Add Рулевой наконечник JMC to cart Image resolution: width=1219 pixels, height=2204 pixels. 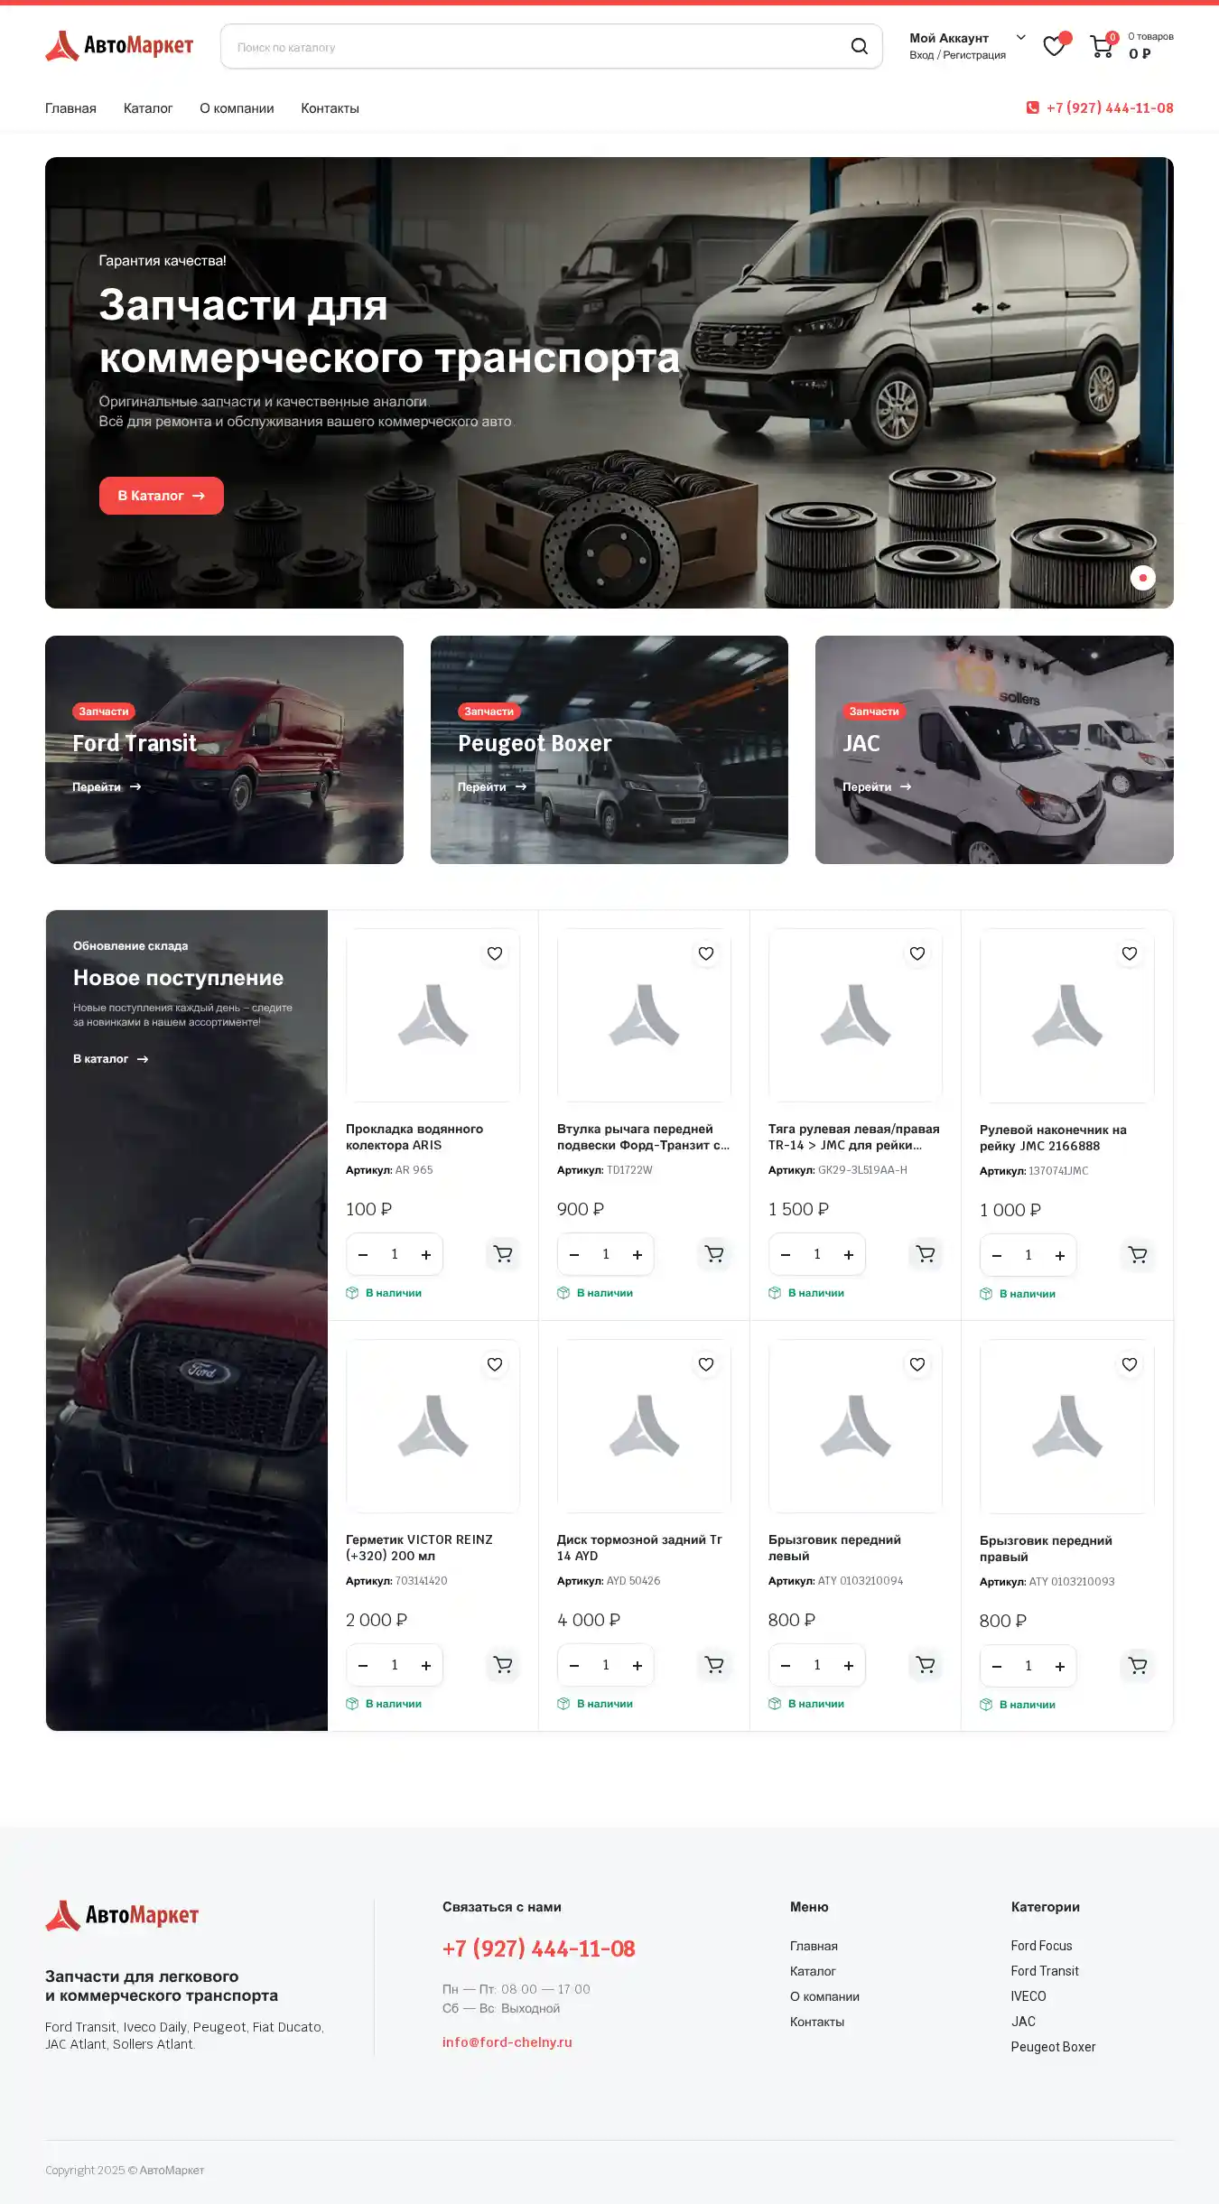[1138, 1254]
